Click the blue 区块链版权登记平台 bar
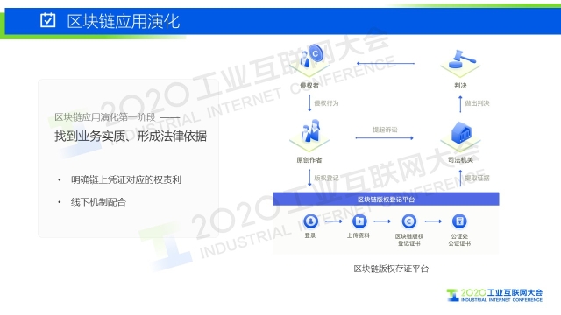The image size is (561, 315). click(386, 199)
